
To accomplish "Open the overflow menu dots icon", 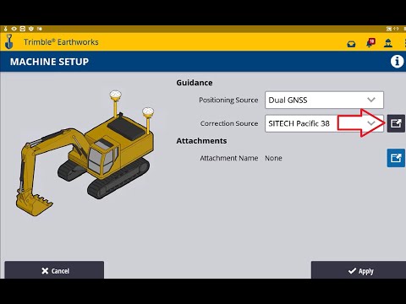I will [x=405, y=43].
